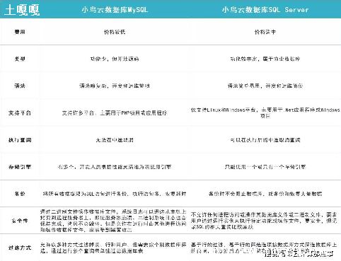Click the 备份 row label
Image resolution: width=341 pixels, height=261 pixels.
coord(20,194)
